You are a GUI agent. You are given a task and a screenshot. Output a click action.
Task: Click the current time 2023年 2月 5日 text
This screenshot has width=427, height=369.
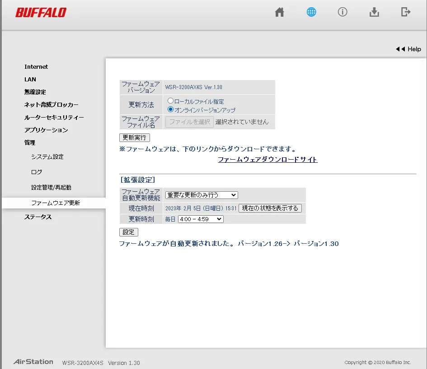click(x=201, y=208)
